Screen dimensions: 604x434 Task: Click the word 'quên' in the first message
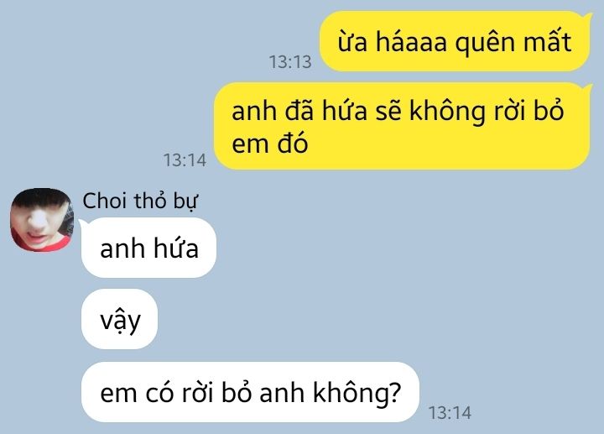[485, 43]
